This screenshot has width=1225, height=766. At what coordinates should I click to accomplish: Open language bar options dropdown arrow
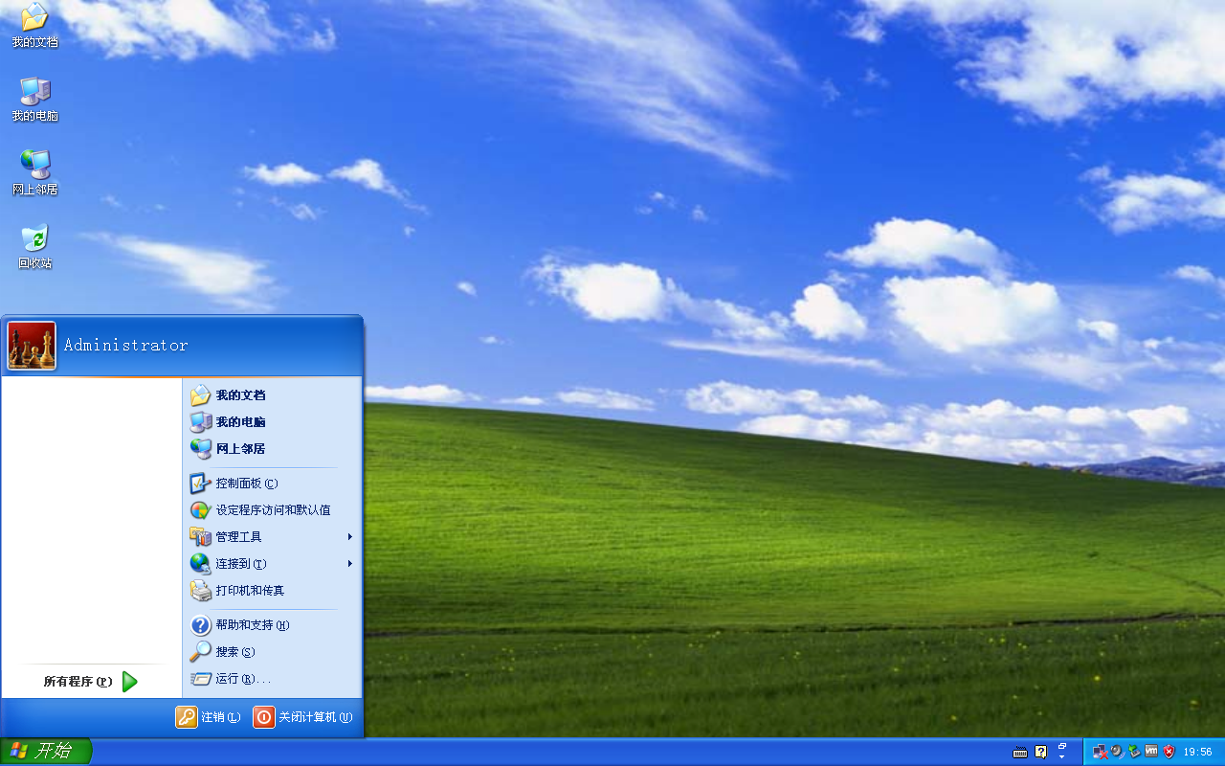(1062, 757)
